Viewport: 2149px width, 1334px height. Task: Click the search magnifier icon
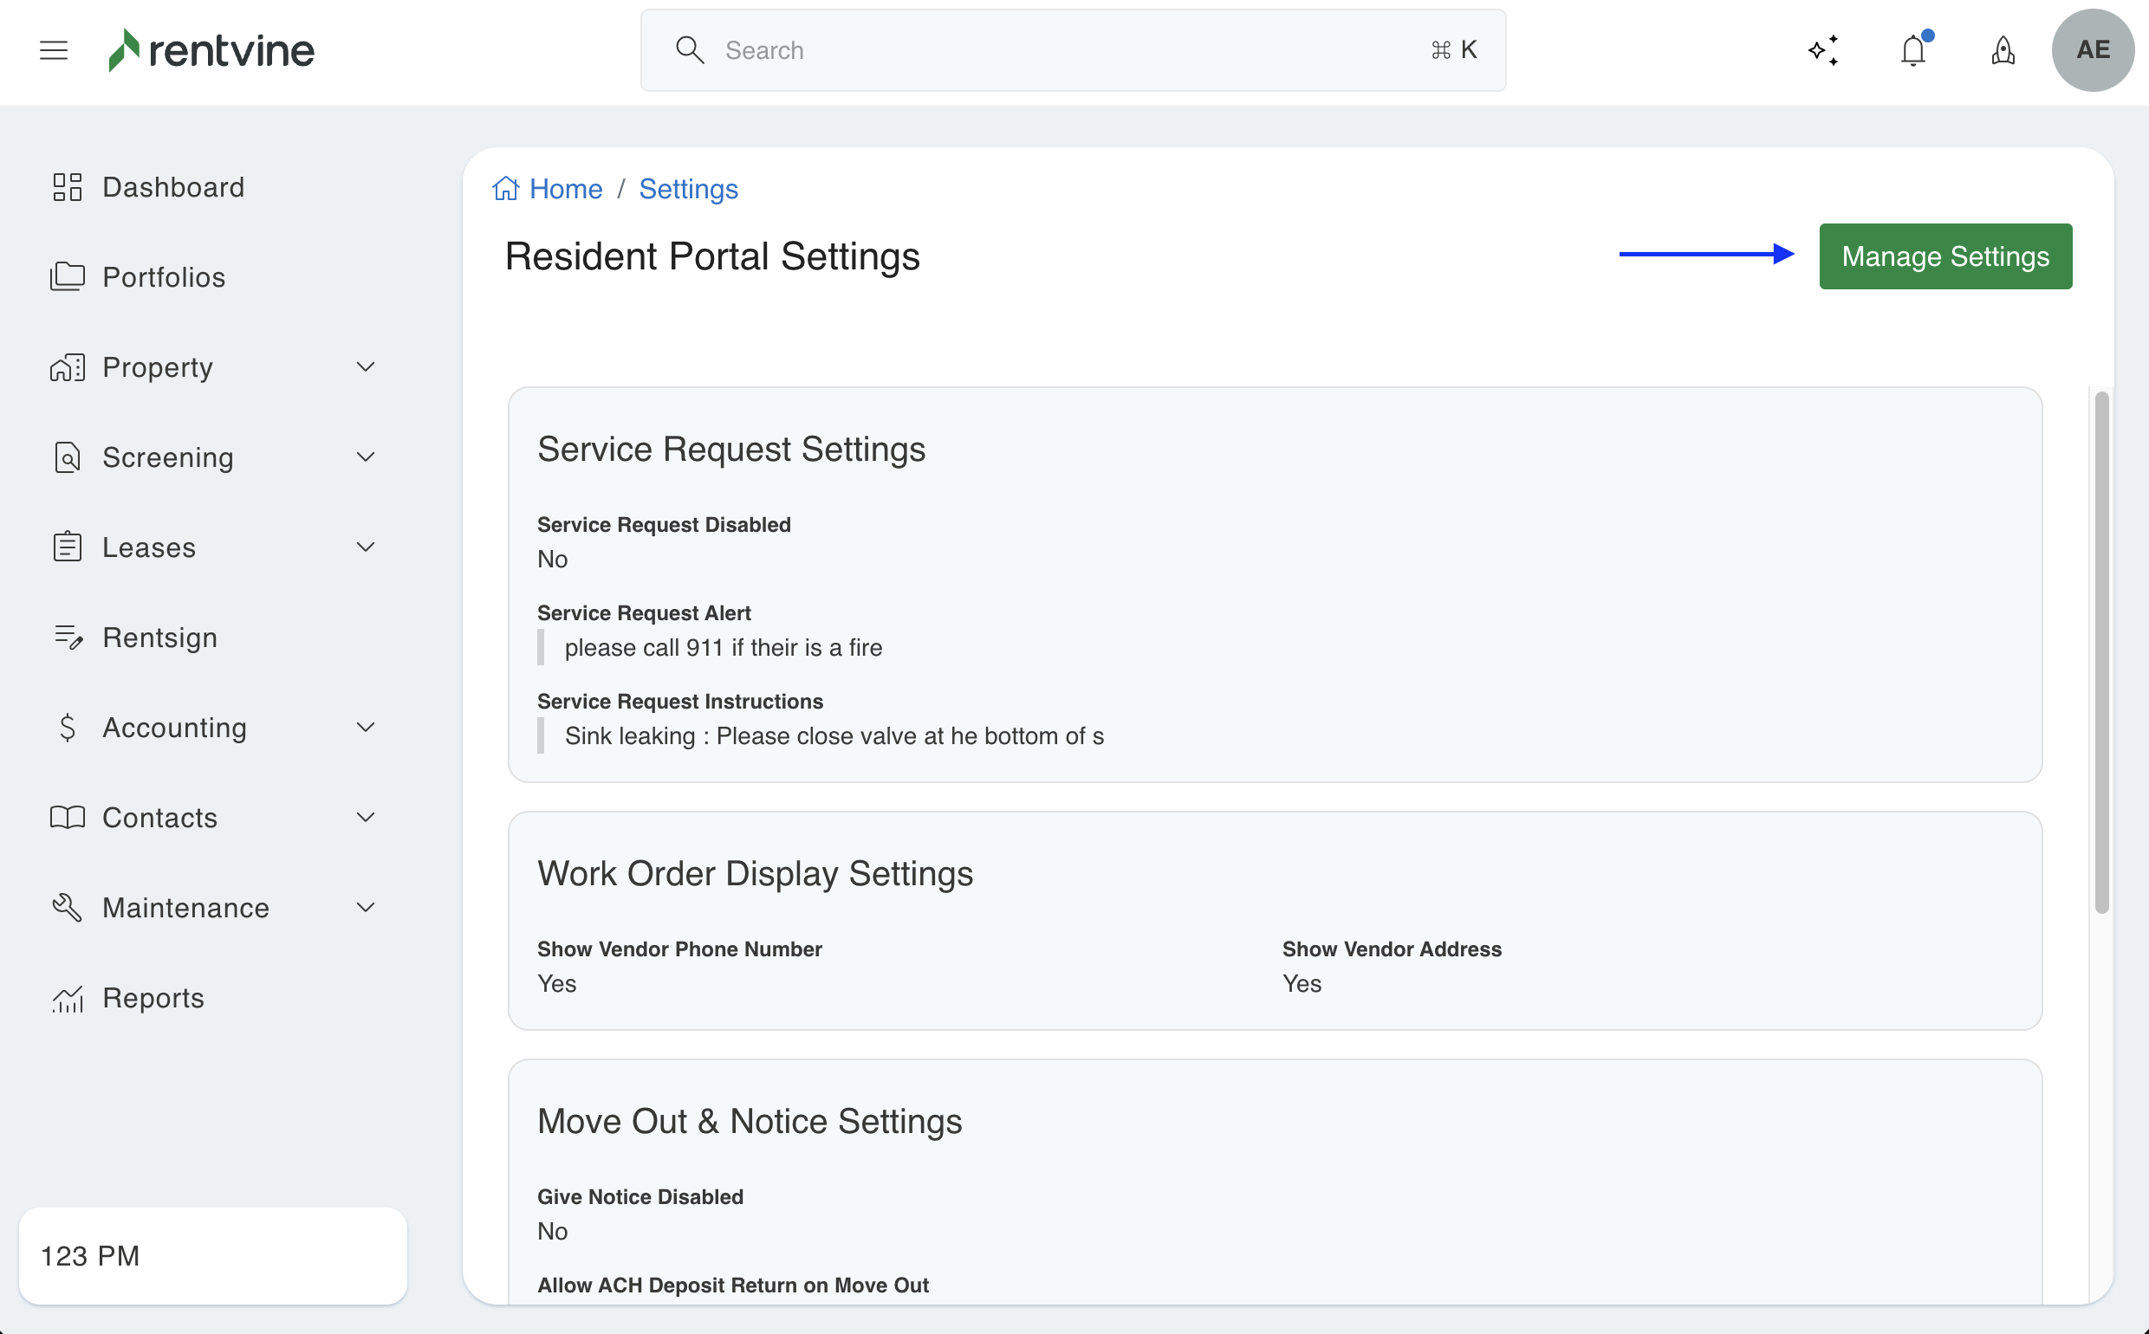[689, 50]
